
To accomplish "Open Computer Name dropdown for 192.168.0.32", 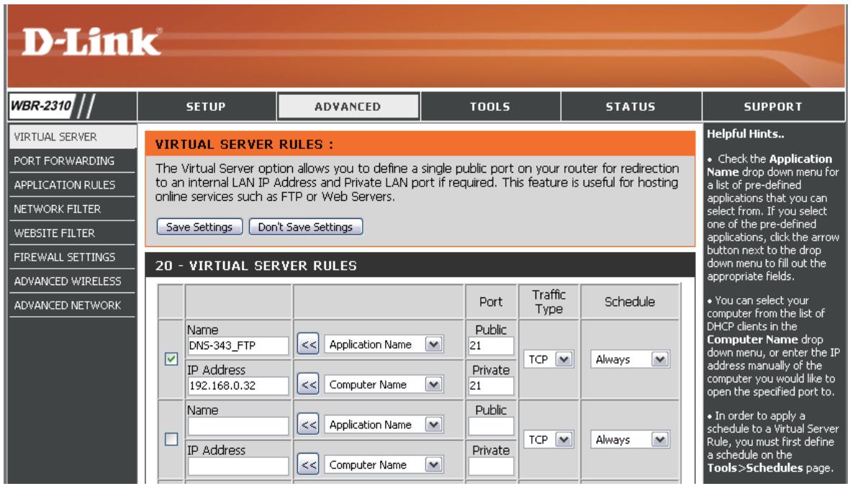I will (384, 384).
